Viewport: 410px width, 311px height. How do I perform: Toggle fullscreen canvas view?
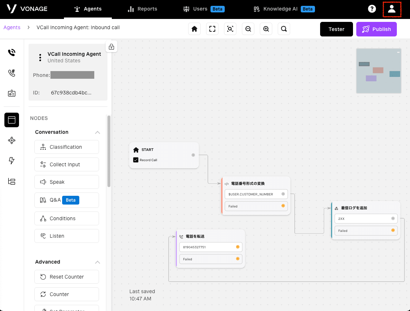pyautogui.click(x=212, y=29)
